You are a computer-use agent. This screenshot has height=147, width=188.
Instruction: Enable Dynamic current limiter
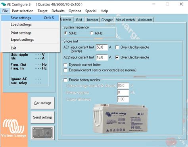pyautogui.click(x=65, y=65)
